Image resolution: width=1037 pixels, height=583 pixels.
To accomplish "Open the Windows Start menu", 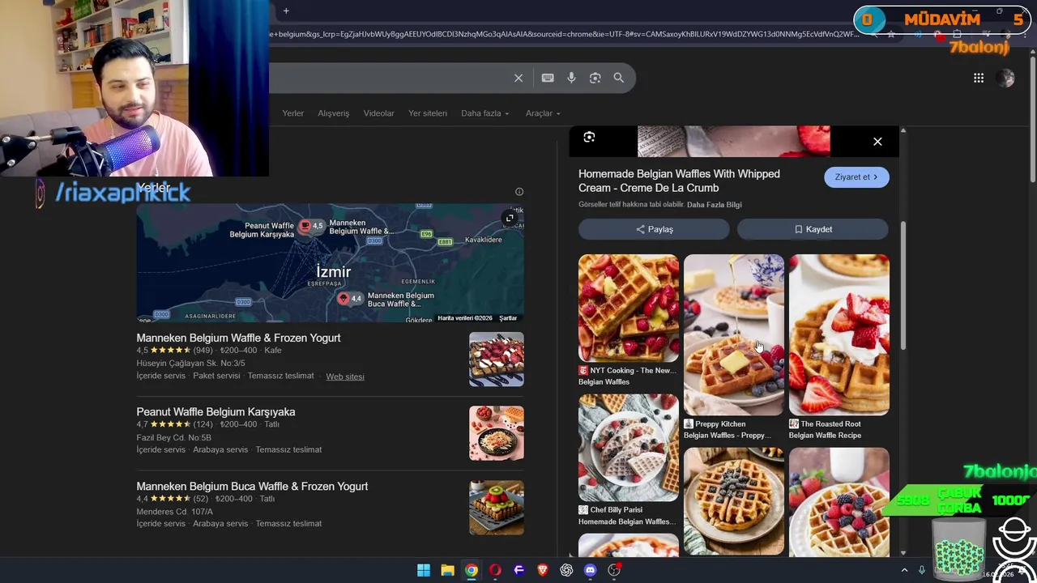I will point(424,570).
